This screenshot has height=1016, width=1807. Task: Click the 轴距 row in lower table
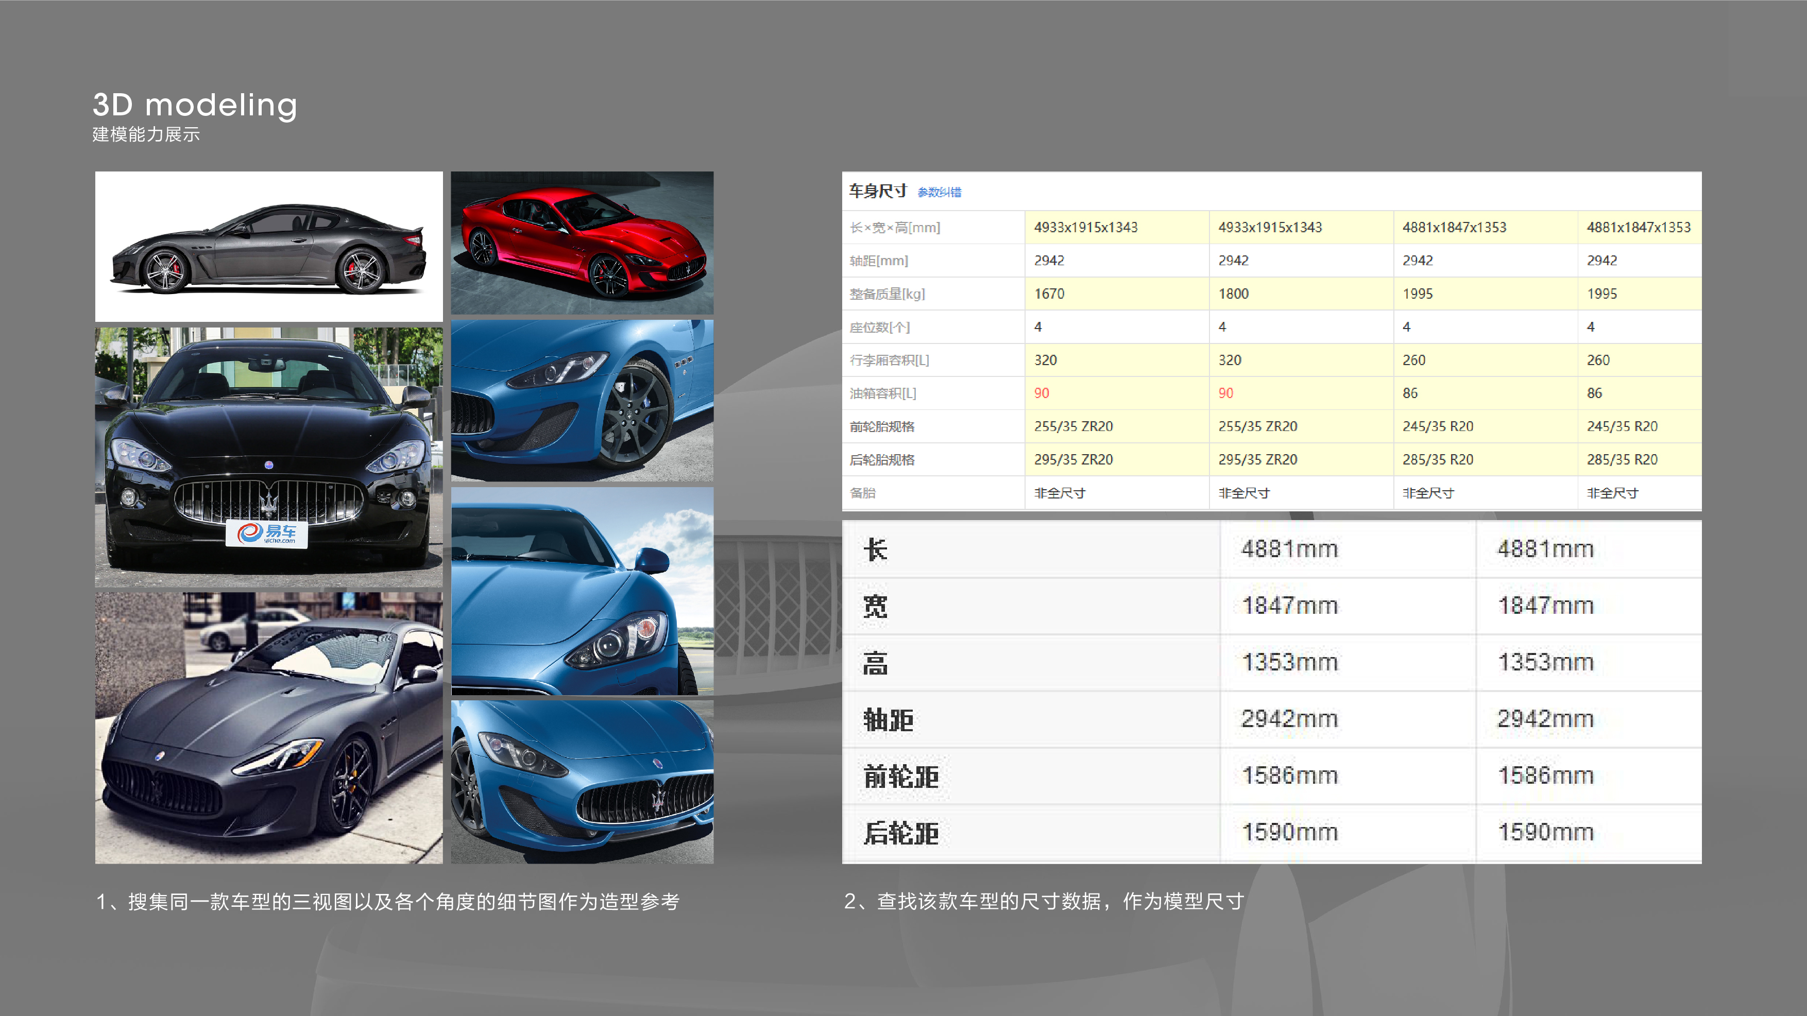pyautogui.click(x=888, y=719)
